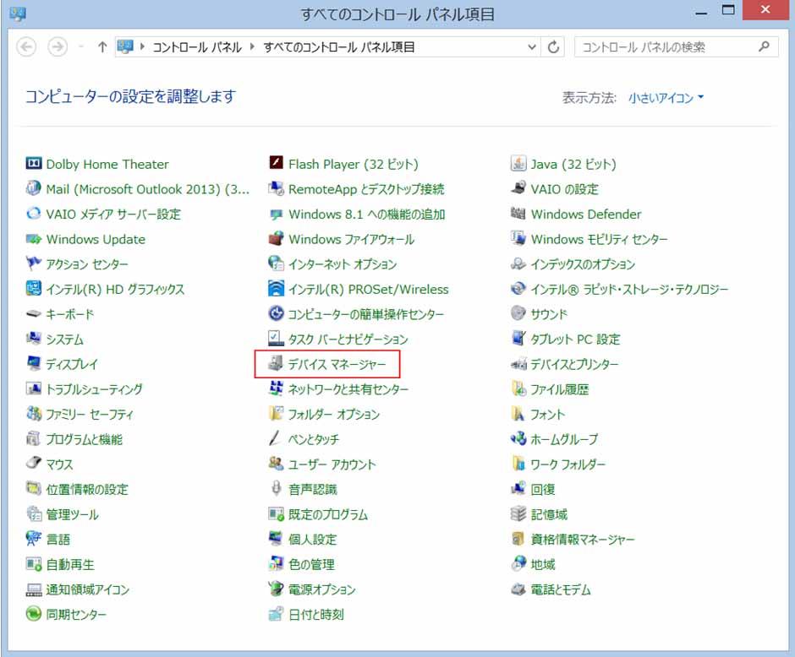This screenshot has width=795, height=657.
Task: Open the recent locations dropdown arrow
Action: [x=80, y=47]
